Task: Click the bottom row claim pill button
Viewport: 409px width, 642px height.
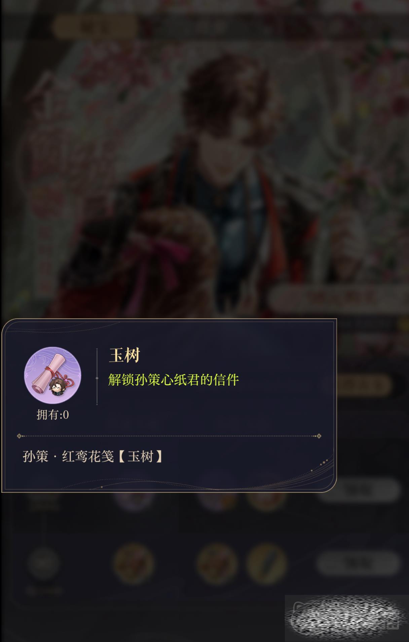Action: tap(358, 563)
